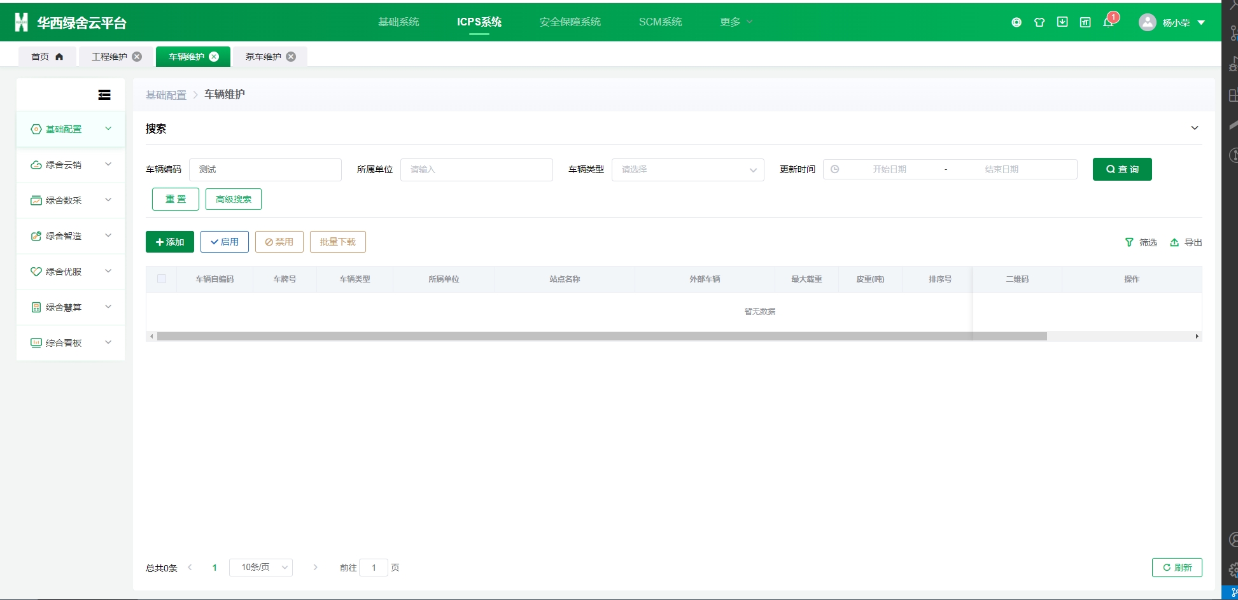Screen dimensions: 1238x600
Task: Click the 启用 enable button
Action: (x=225, y=242)
